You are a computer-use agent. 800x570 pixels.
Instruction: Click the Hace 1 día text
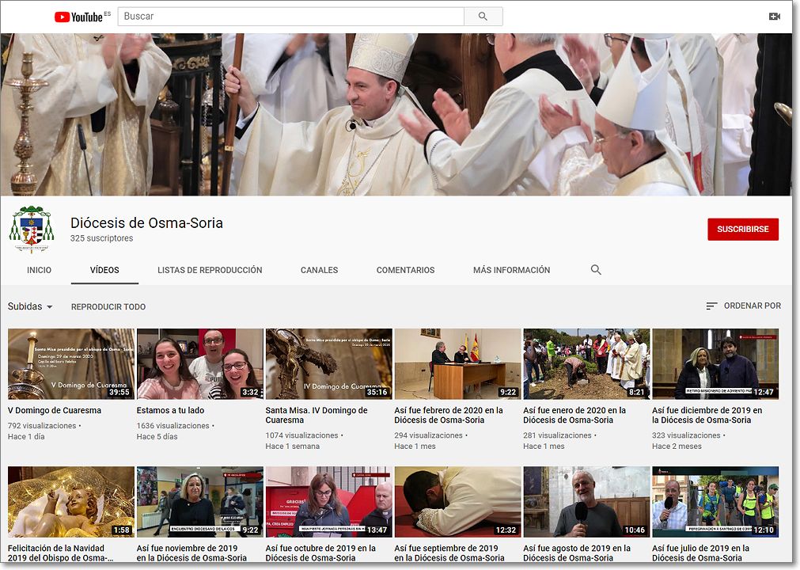26,437
